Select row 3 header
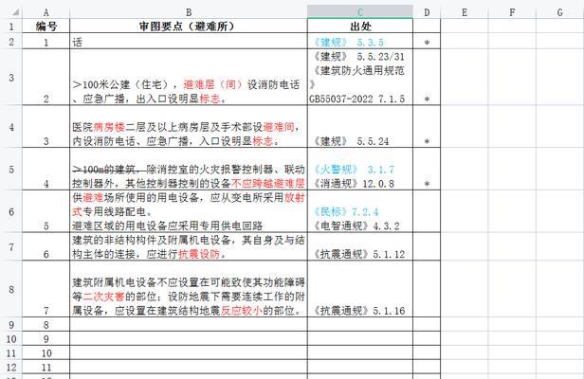The image size is (584, 379). pos(11,77)
